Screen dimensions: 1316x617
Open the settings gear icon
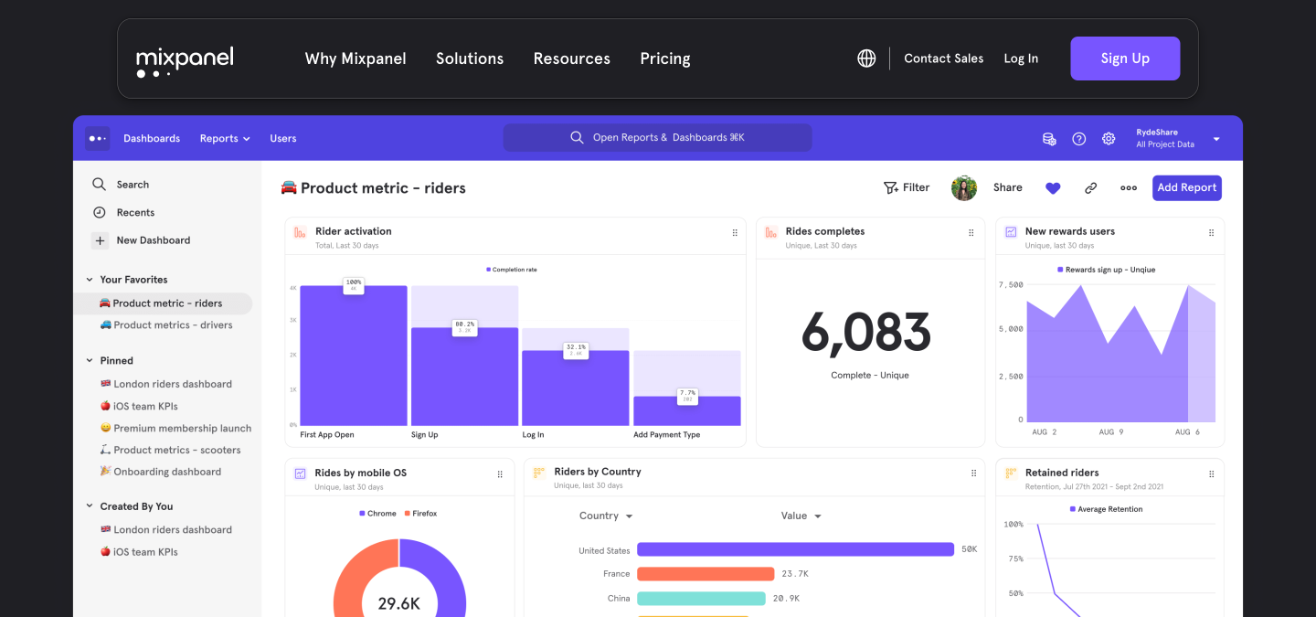click(1109, 139)
